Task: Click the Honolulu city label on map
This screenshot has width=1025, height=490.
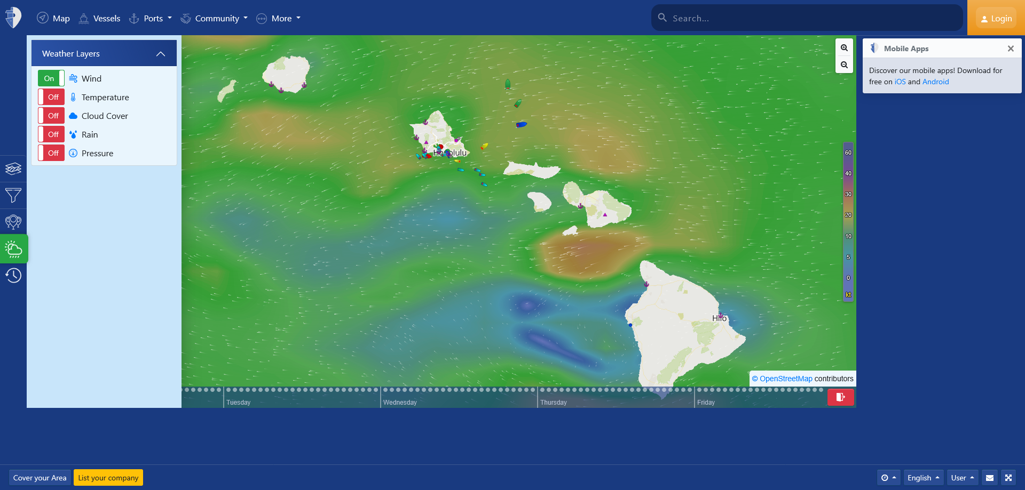Action: pyautogui.click(x=450, y=153)
